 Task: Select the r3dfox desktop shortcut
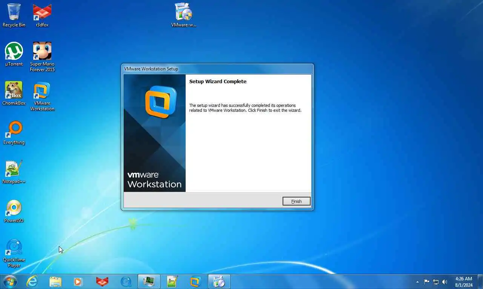point(42,15)
